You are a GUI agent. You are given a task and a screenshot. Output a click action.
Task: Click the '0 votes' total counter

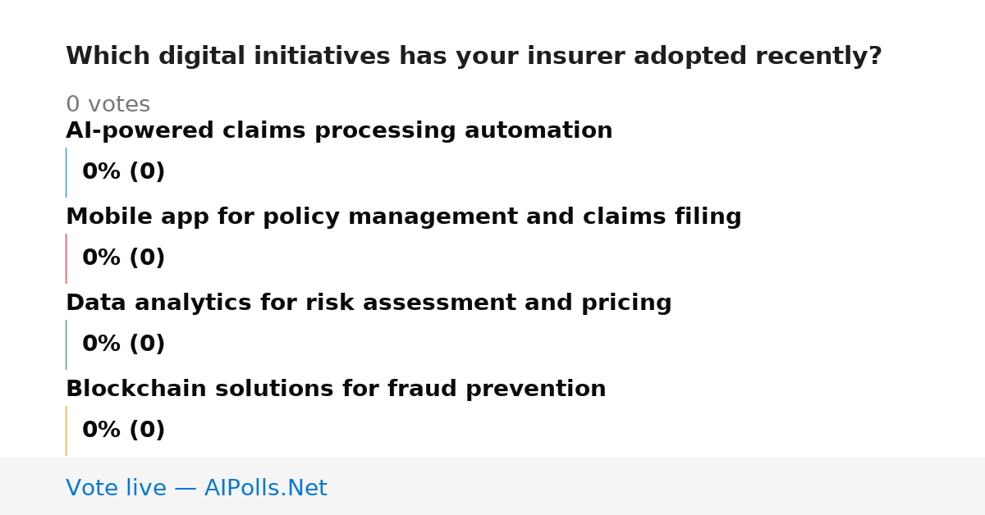pos(108,105)
